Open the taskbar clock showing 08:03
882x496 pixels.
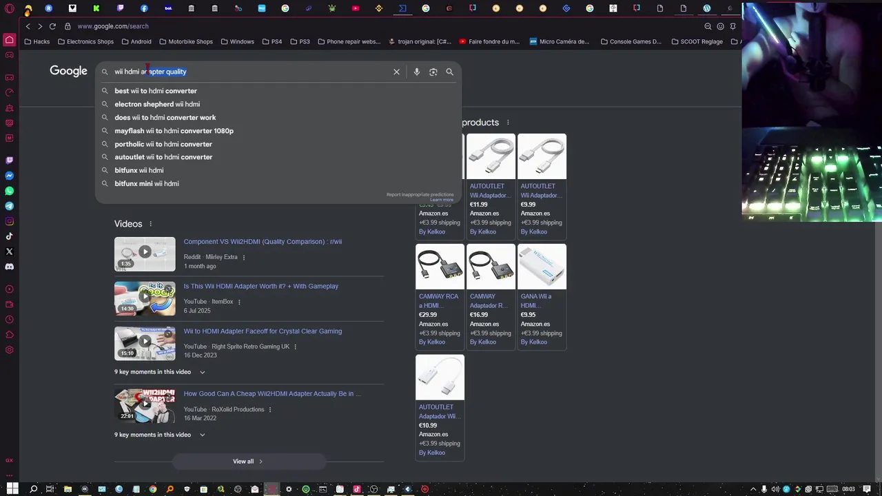click(848, 489)
